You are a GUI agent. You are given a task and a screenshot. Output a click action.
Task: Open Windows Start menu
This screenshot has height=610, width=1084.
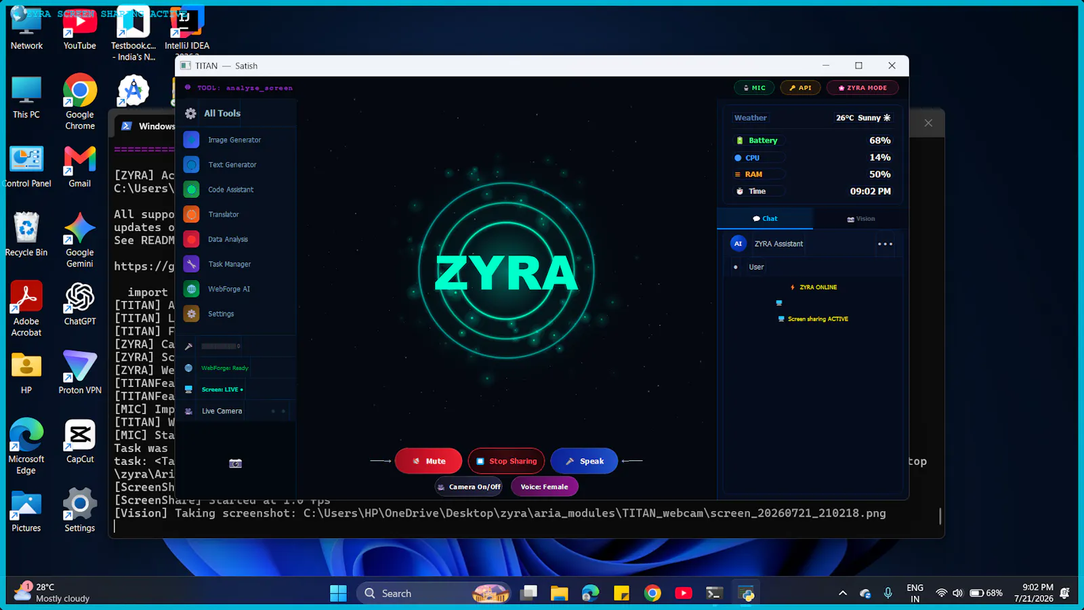click(338, 593)
